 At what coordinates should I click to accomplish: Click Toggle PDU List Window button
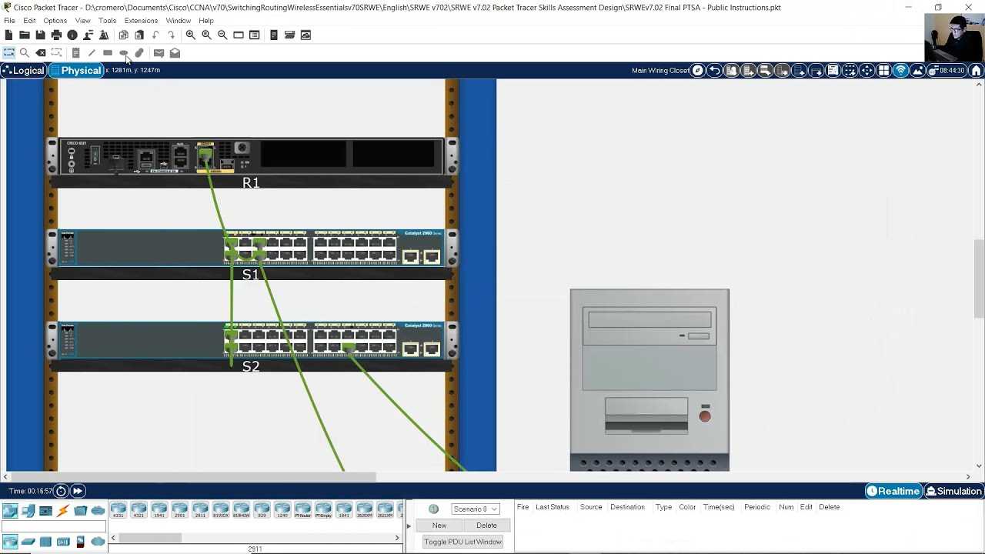click(462, 542)
